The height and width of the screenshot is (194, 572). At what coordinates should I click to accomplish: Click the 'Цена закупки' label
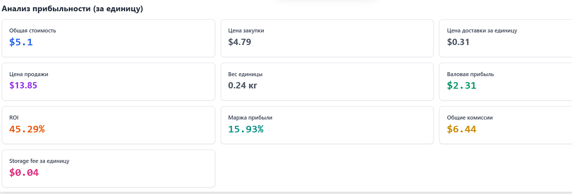click(246, 30)
